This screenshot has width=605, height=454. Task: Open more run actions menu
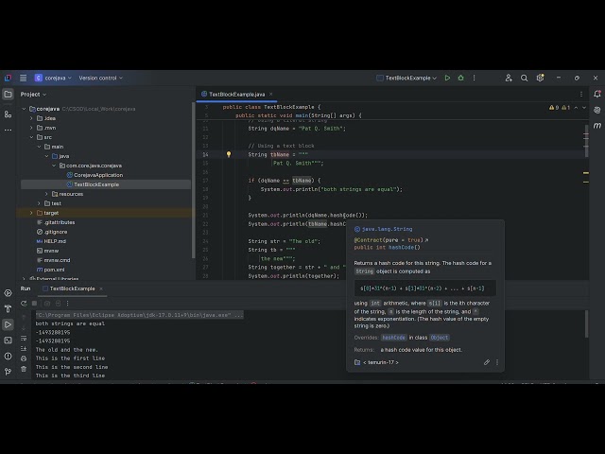click(x=475, y=78)
